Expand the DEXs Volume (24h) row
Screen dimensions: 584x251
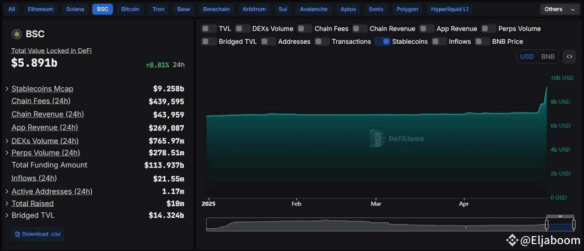coord(7,141)
